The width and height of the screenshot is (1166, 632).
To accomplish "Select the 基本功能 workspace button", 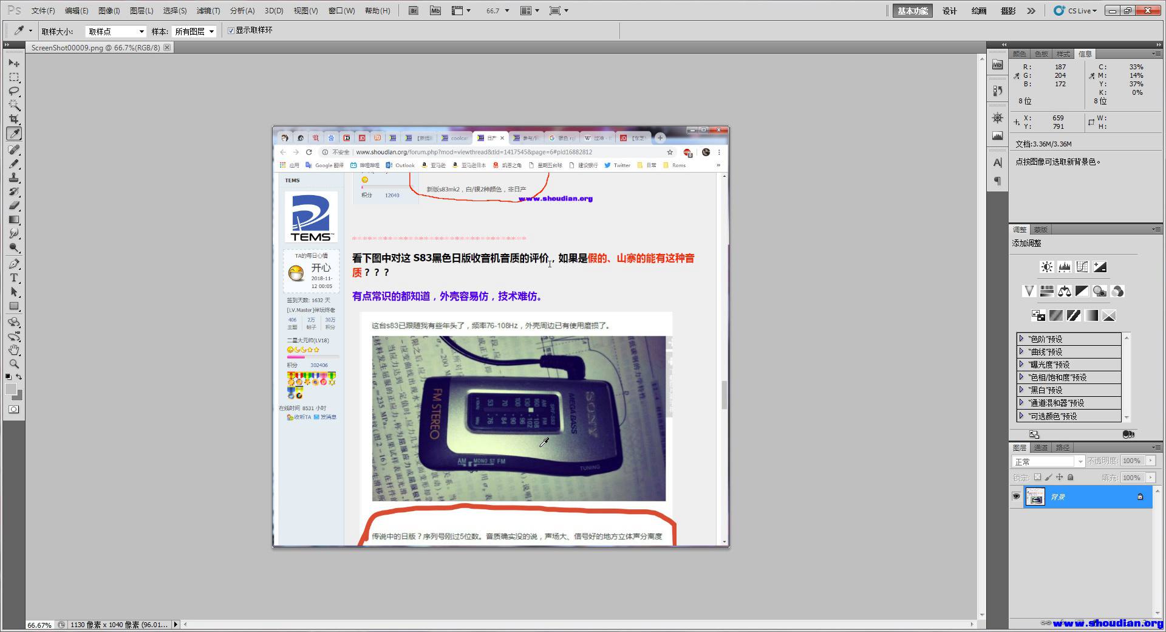I will pyautogui.click(x=913, y=11).
